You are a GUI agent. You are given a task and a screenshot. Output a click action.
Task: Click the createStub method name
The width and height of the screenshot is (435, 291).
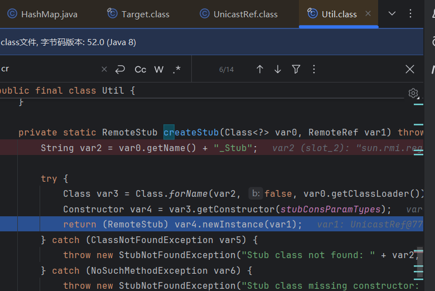pyautogui.click(x=191, y=133)
